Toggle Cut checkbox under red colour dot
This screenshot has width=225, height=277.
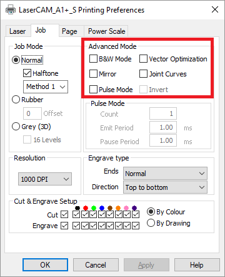click(85, 214)
